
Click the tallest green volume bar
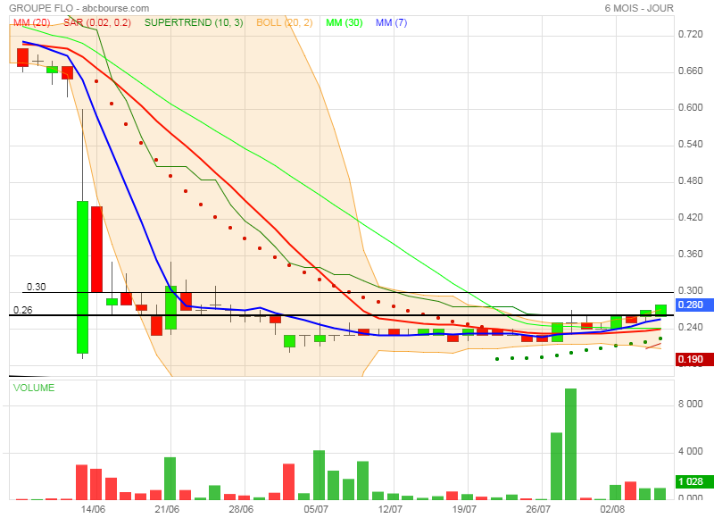pos(570,444)
